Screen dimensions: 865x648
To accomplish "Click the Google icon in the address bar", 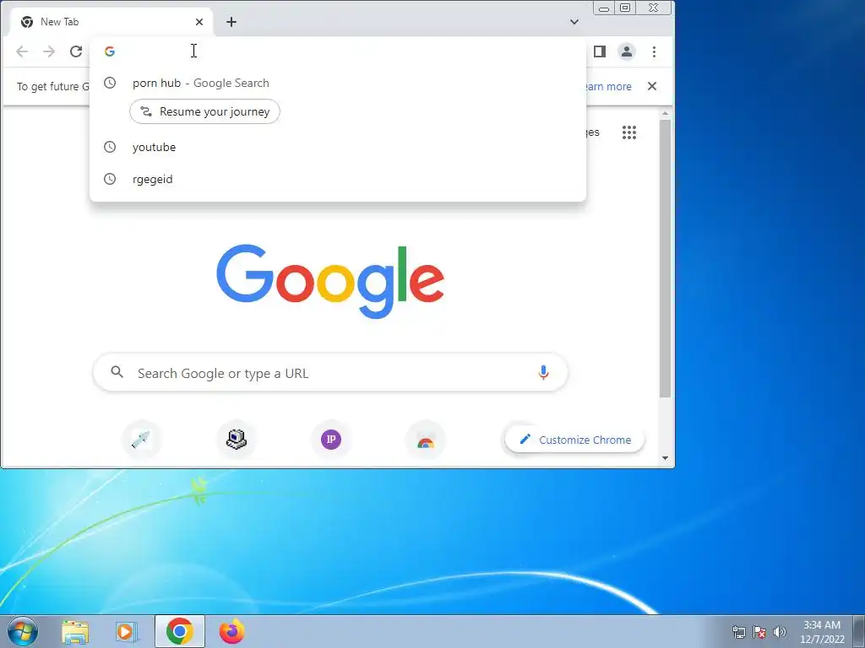I will coord(110,51).
